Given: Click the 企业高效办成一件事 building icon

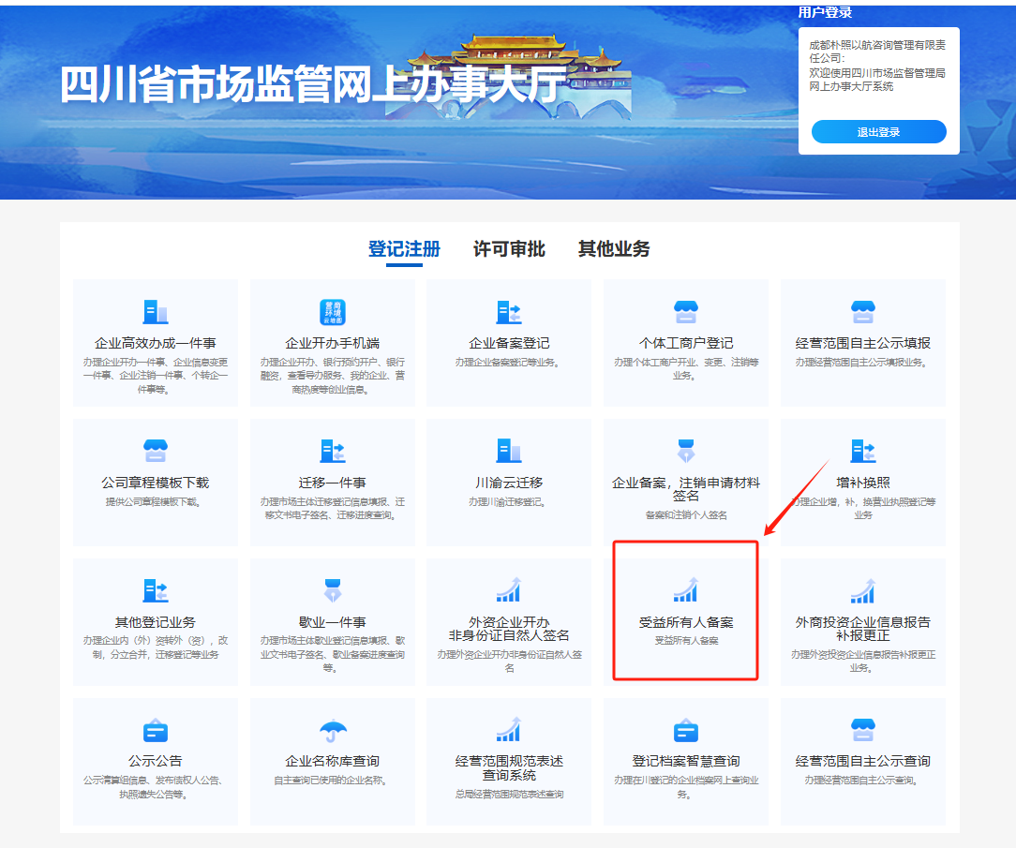Looking at the screenshot, I should click(x=155, y=312).
